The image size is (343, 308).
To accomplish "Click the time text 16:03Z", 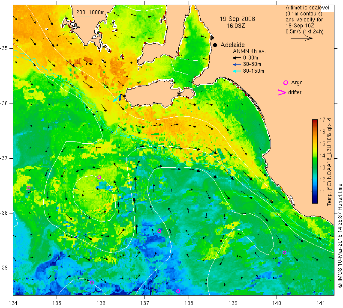I will click(235, 26).
